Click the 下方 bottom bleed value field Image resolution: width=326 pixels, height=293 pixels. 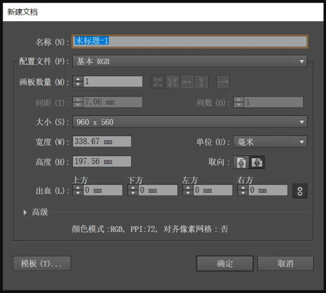click(158, 190)
